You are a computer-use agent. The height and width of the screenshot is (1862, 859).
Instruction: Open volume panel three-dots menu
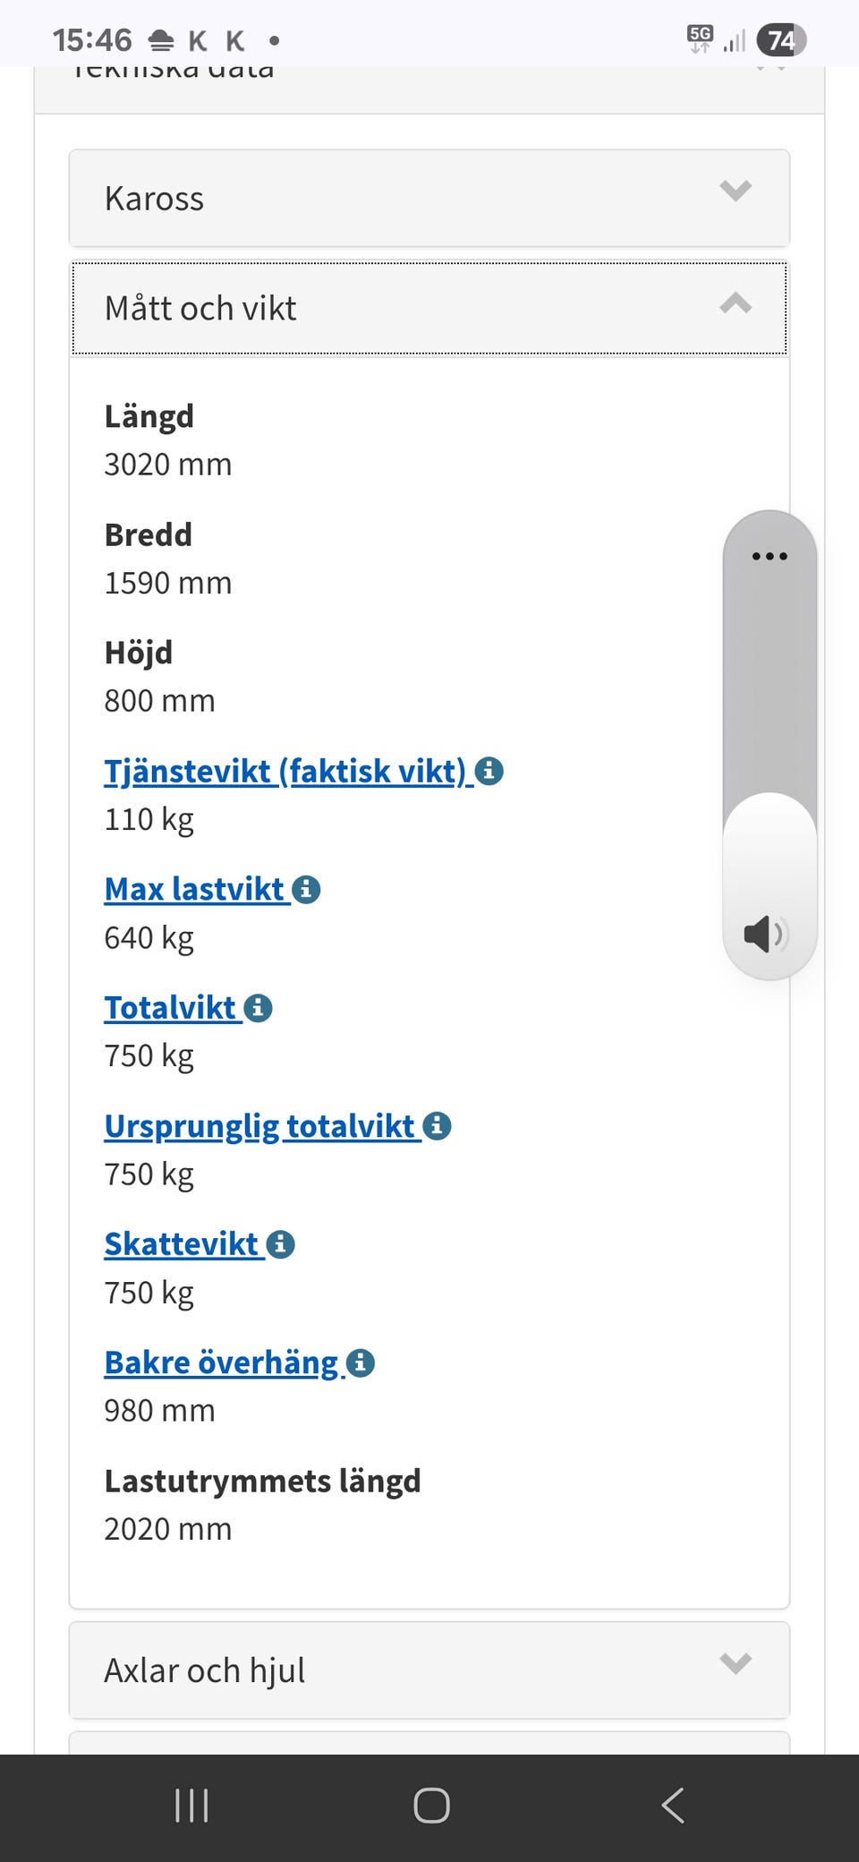pos(770,556)
